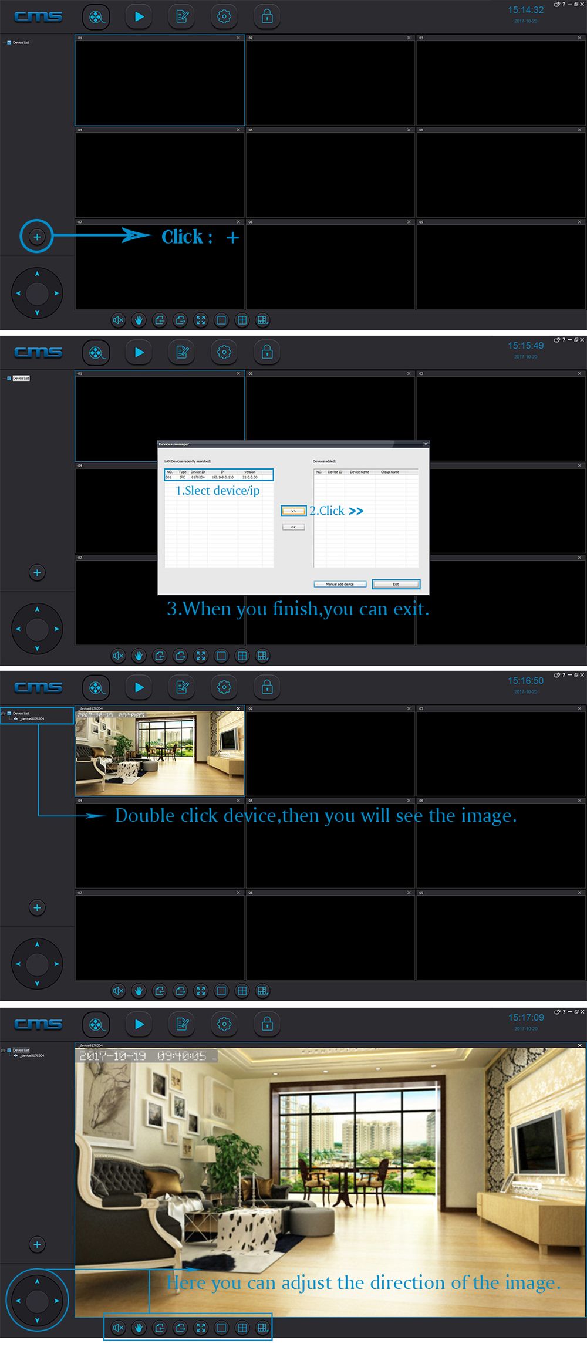Click the highlighted >> add button in Devices manager

[x=293, y=511]
